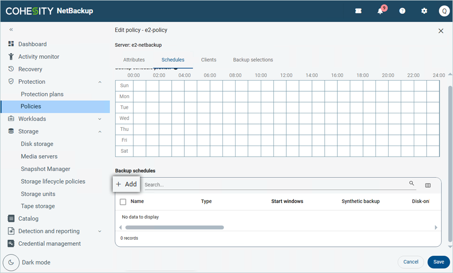Click the search magnifier icon
The width and height of the screenshot is (453, 273).
click(x=412, y=184)
